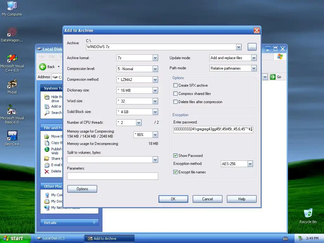Screen dimensions: 324x243
Task: Open the Encryption method dropdown
Action: pos(250,164)
